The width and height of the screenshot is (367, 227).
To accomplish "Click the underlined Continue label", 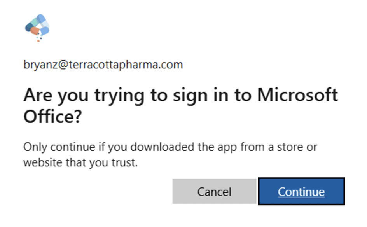I will click(x=301, y=192).
